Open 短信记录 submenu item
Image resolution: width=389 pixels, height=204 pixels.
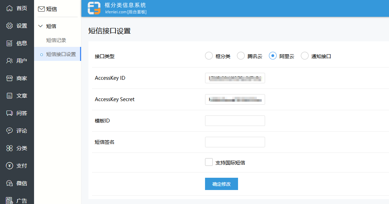coord(56,40)
